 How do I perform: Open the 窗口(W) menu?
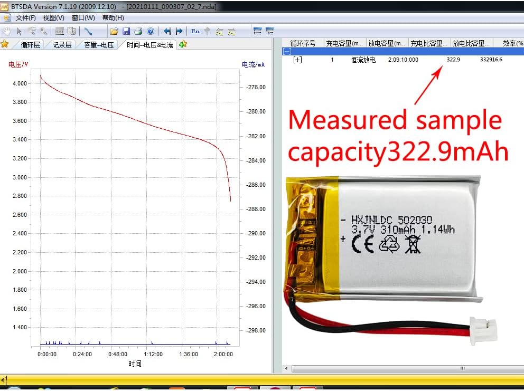click(83, 18)
